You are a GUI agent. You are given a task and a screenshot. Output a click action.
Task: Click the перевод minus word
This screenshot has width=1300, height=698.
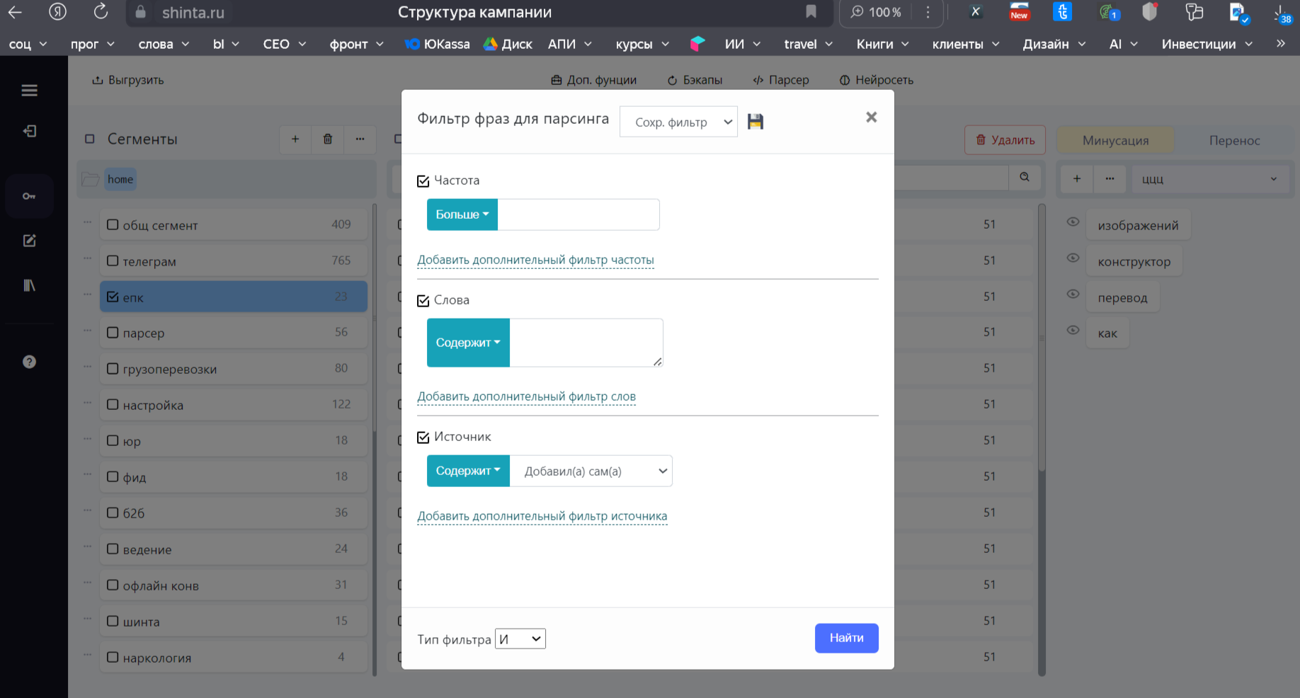click(1122, 297)
